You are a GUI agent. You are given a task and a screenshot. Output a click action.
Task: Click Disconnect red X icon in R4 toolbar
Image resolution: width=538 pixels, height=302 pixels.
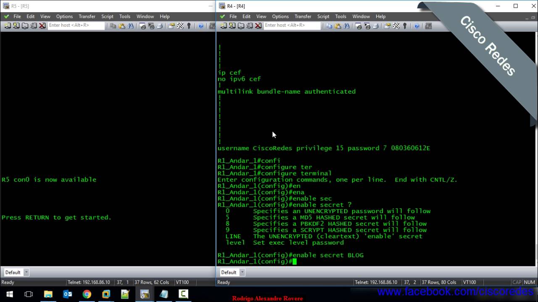click(x=258, y=26)
